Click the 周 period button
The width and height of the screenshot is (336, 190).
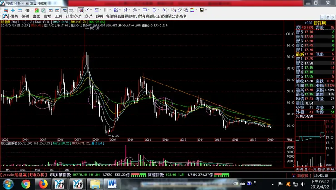pyautogui.click(x=315, y=170)
